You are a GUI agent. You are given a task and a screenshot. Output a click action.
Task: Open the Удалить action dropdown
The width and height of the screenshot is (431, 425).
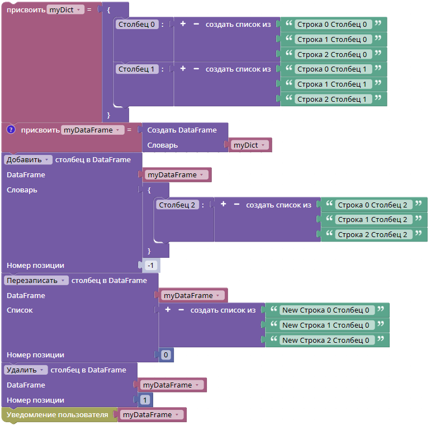tap(26, 370)
